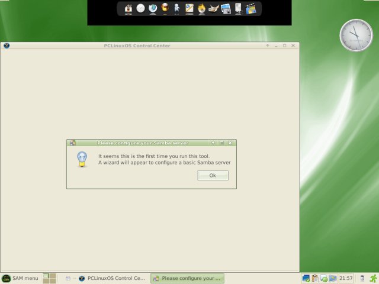Click the Ok button in Samba dialog

tap(213, 175)
